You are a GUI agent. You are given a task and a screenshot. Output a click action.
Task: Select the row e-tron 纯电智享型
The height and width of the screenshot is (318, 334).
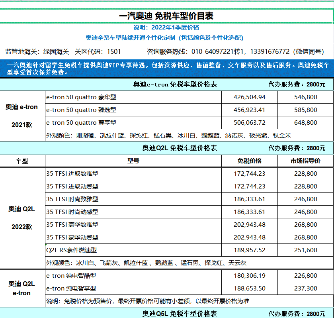point(133,289)
